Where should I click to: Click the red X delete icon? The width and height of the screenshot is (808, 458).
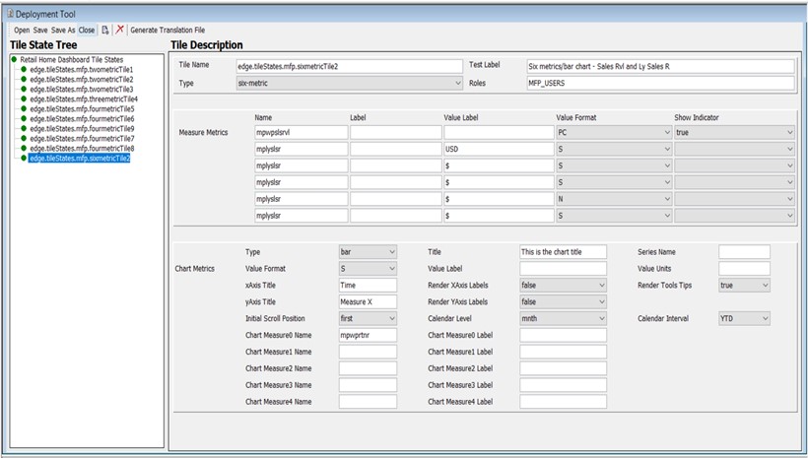point(120,31)
